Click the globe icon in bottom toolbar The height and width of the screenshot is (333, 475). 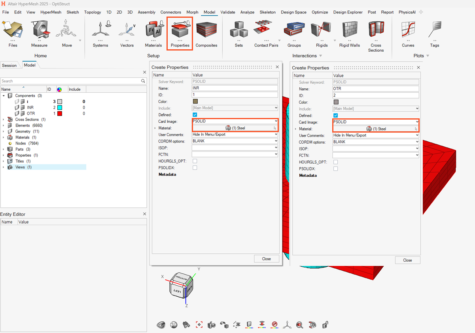[174, 325]
